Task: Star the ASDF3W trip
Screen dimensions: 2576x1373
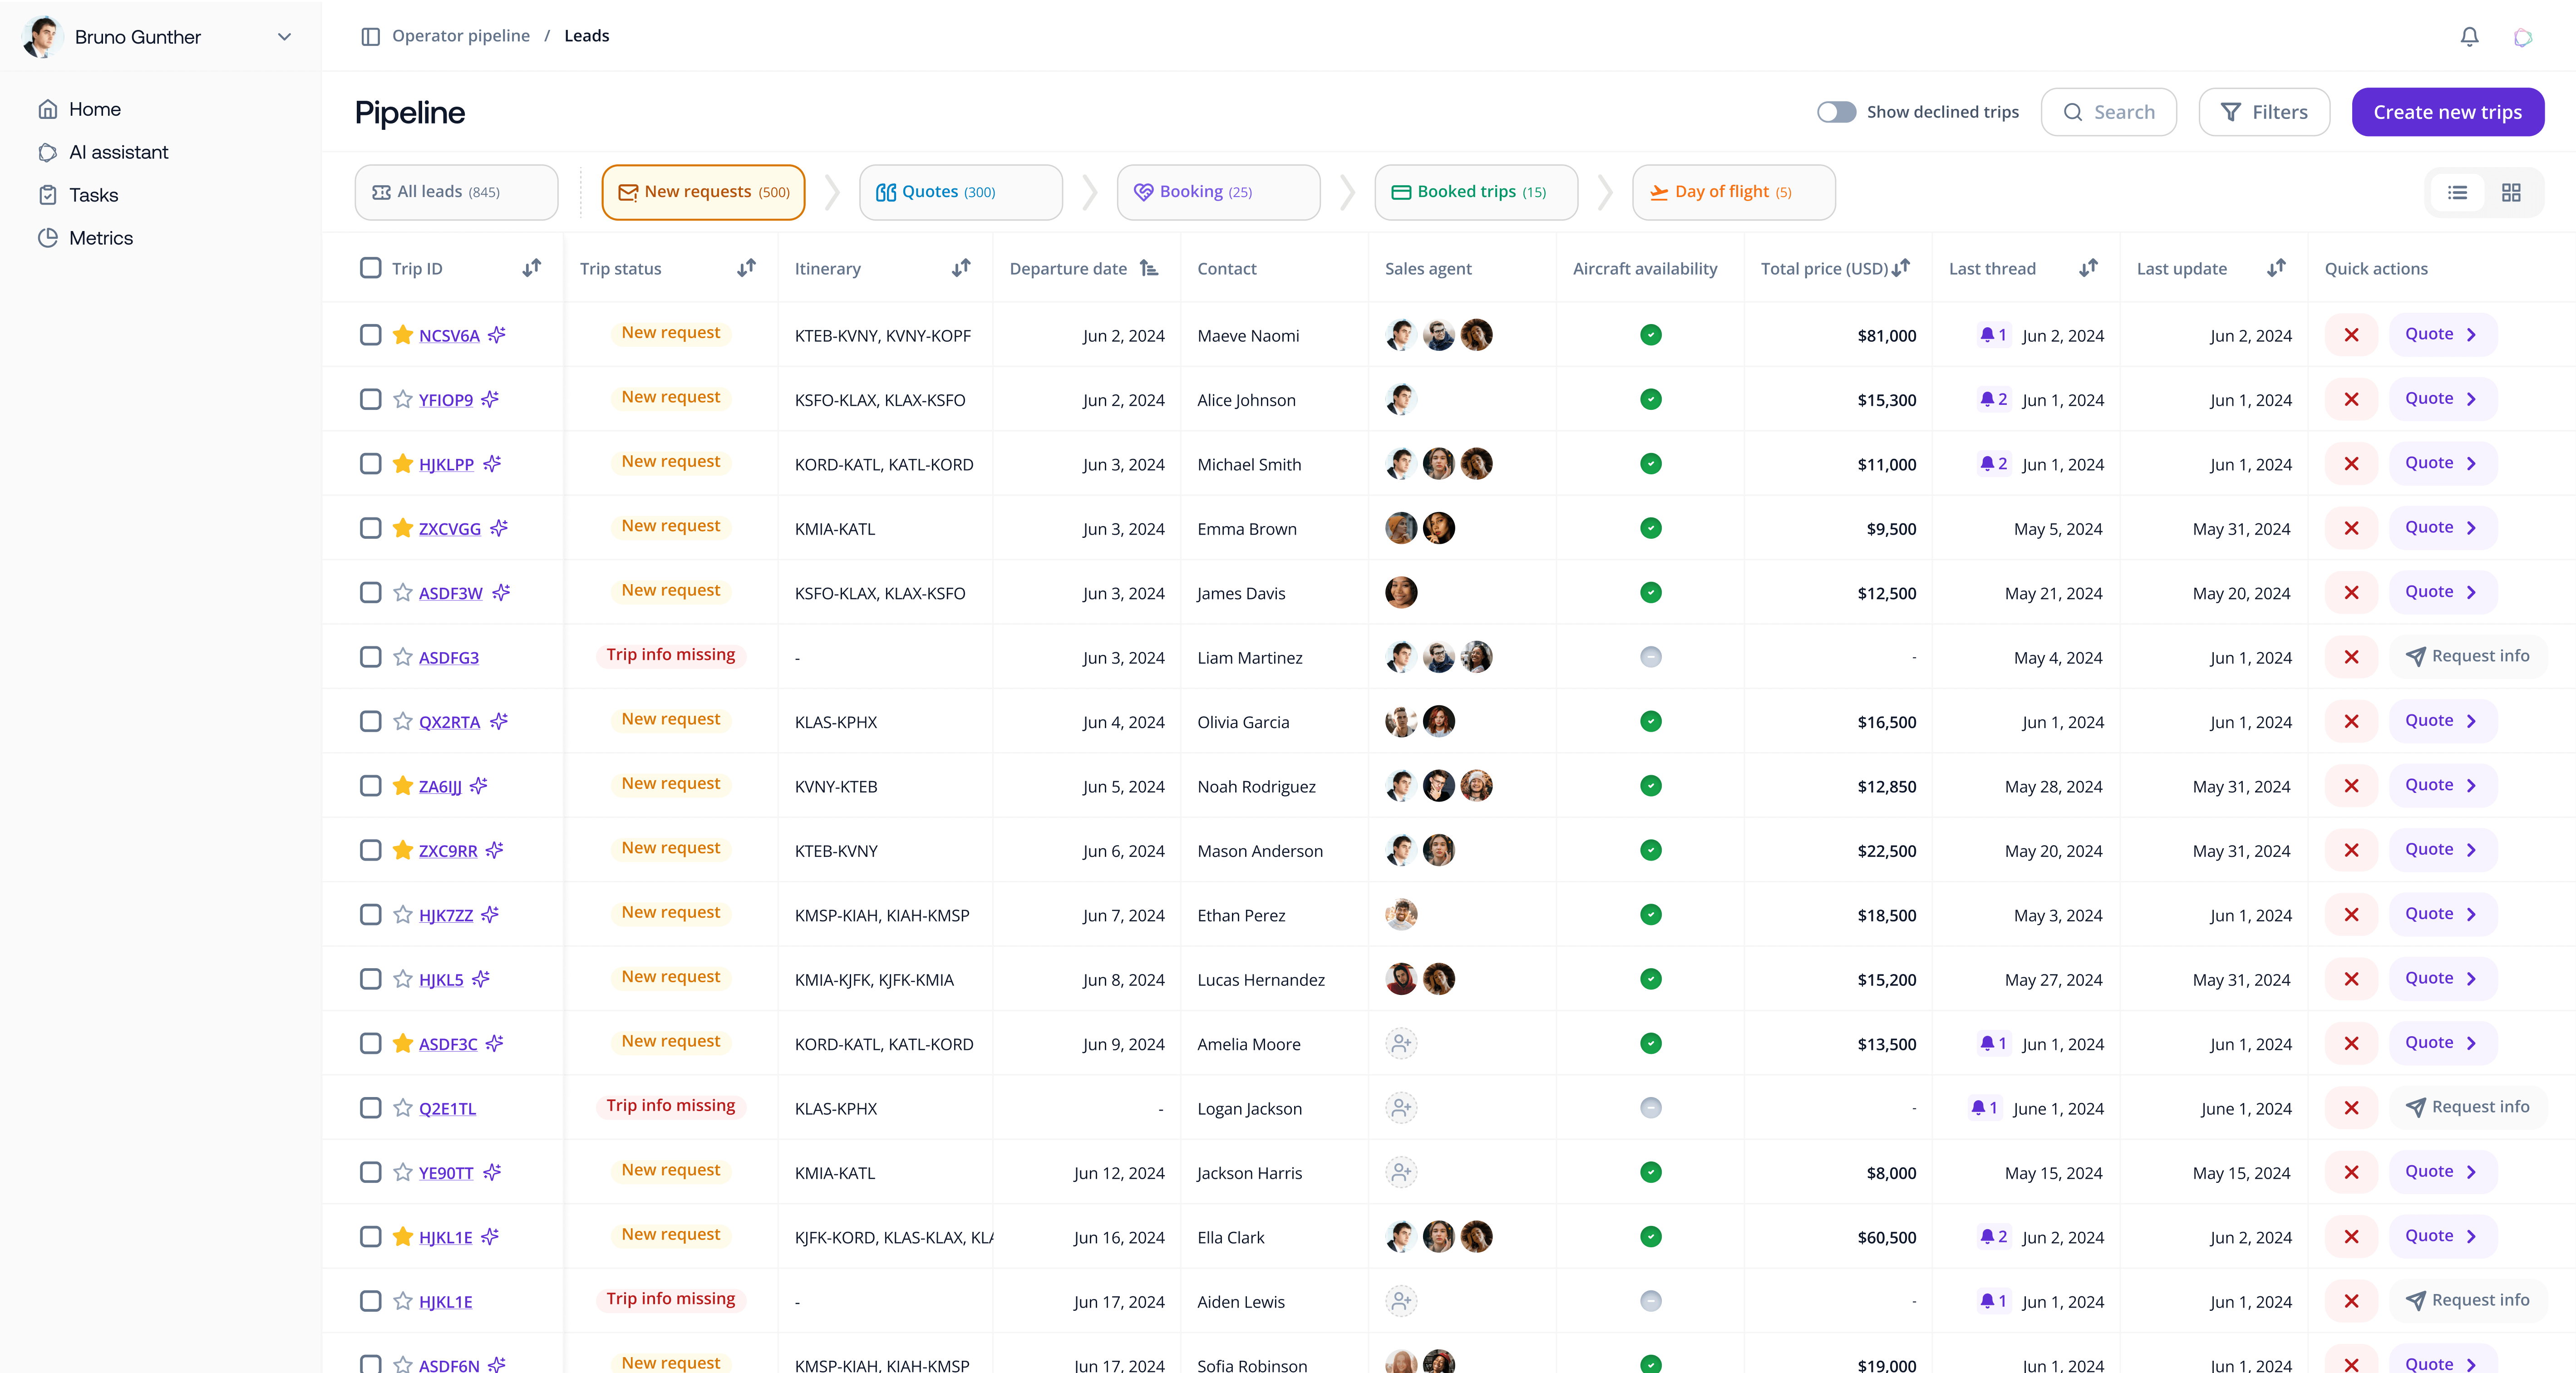Action: [x=403, y=593]
